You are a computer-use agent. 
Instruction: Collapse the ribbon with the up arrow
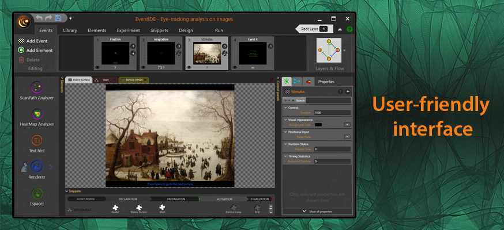tap(340, 29)
